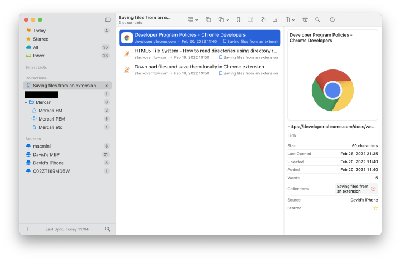Screen dimensions: 401x261
Task: Click the greyed-out edit image toolbar icon
Action: (x=251, y=19)
